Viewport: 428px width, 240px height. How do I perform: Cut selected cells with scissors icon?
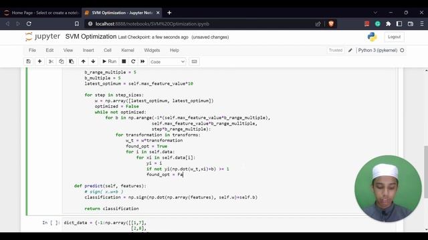51,61
